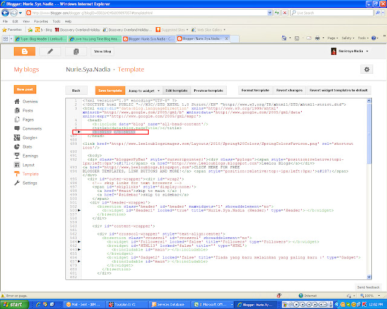Image resolution: width=387 pixels, height=309 pixels.
Task: Click the Settings wrench icon
Action: point(17,183)
